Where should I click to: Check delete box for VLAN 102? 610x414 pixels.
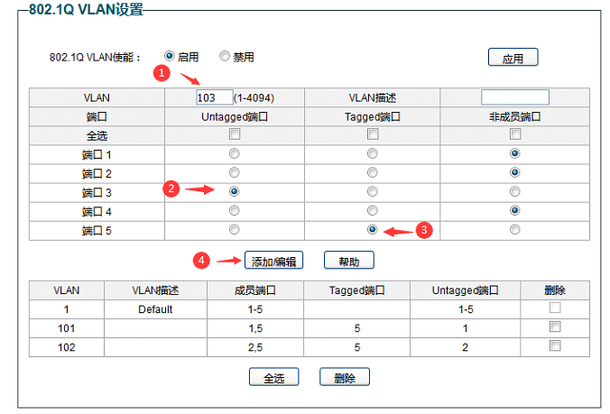click(x=555, y=345)
